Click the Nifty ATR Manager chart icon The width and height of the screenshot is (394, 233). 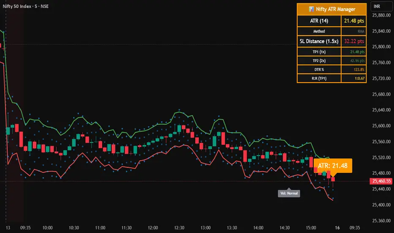[x=311, y=9]
